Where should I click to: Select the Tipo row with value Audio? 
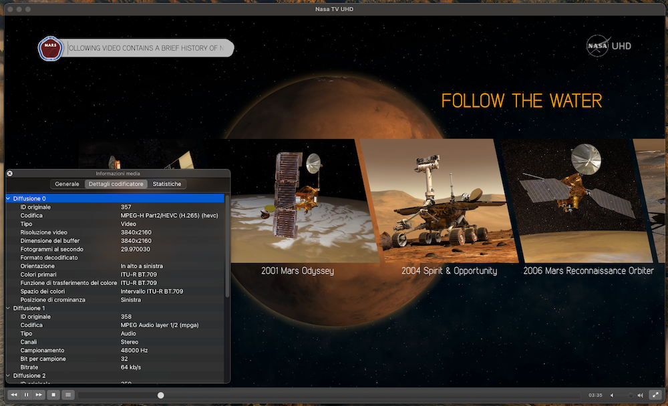tap(115, 334)
